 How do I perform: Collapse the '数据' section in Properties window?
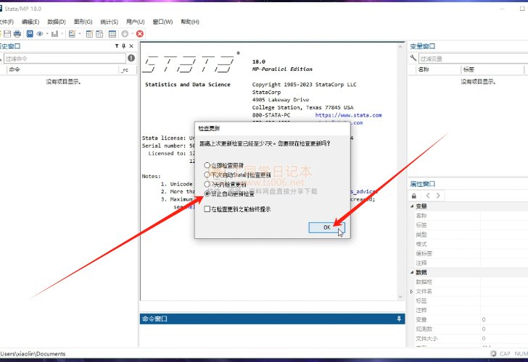point(412,272)
